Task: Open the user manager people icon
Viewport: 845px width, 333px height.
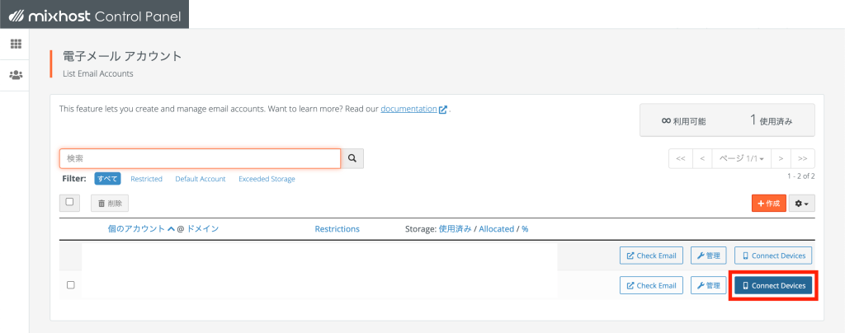Action: [16, 74]
